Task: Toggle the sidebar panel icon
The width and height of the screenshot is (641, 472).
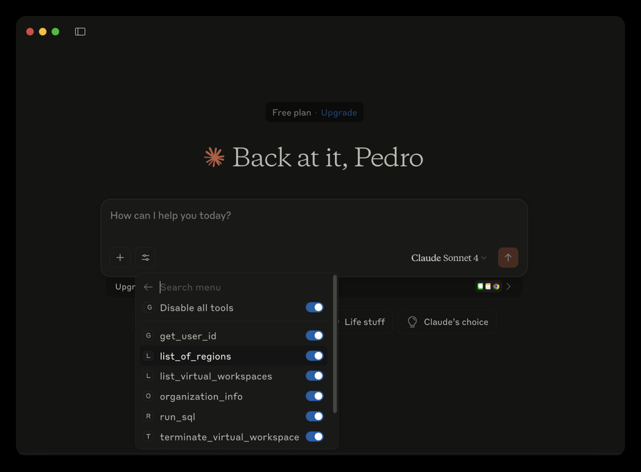Action: (80, 31)
